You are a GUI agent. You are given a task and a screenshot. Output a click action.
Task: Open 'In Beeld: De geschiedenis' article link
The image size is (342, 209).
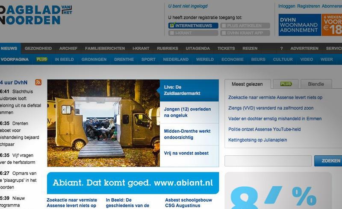point(127,203)
